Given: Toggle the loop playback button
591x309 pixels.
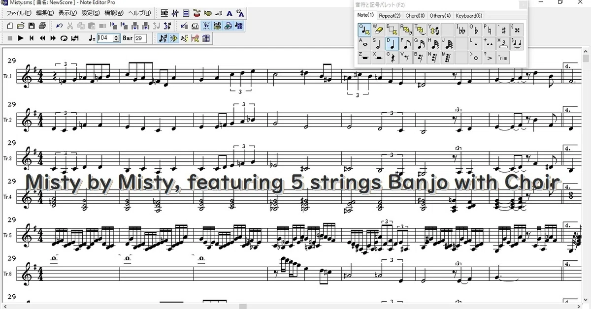Looking at the screenshot, I should pos(64,38).
